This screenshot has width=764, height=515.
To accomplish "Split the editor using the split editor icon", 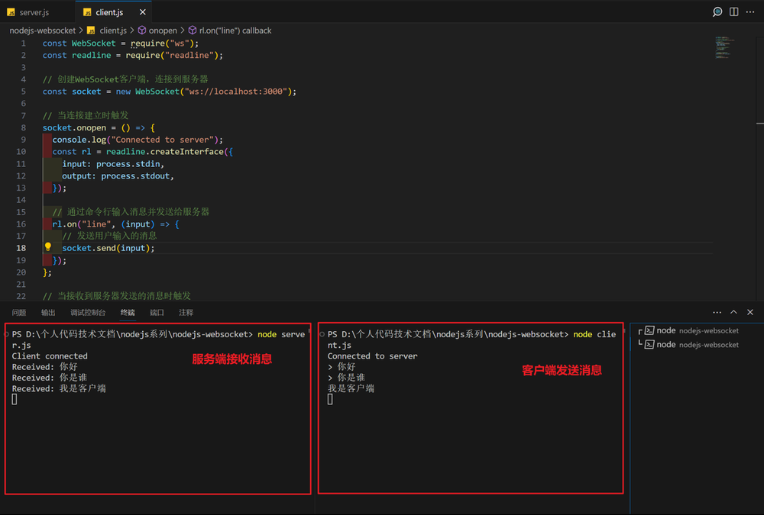I will coord(734,11).
